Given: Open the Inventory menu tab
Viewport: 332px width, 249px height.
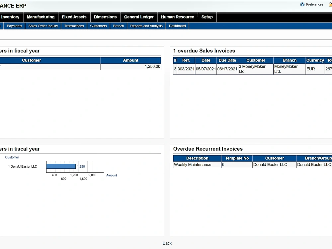Looking at the screenshot, I should pyautogui.click(x=10, y=17).
